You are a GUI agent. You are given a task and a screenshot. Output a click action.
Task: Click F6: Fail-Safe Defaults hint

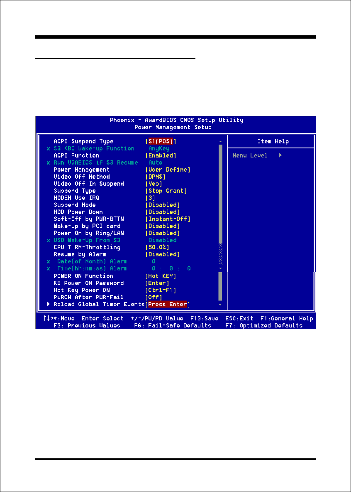[173, 325]
